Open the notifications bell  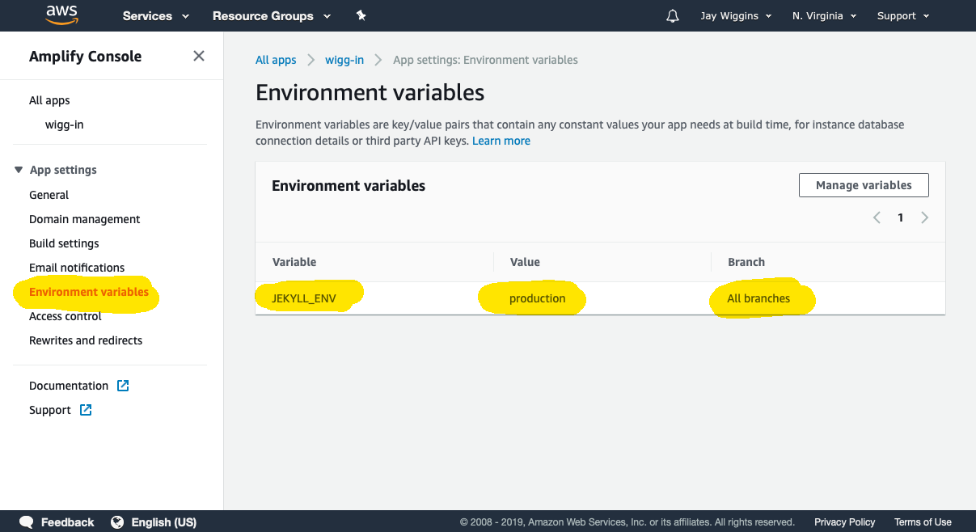point(673,16)
